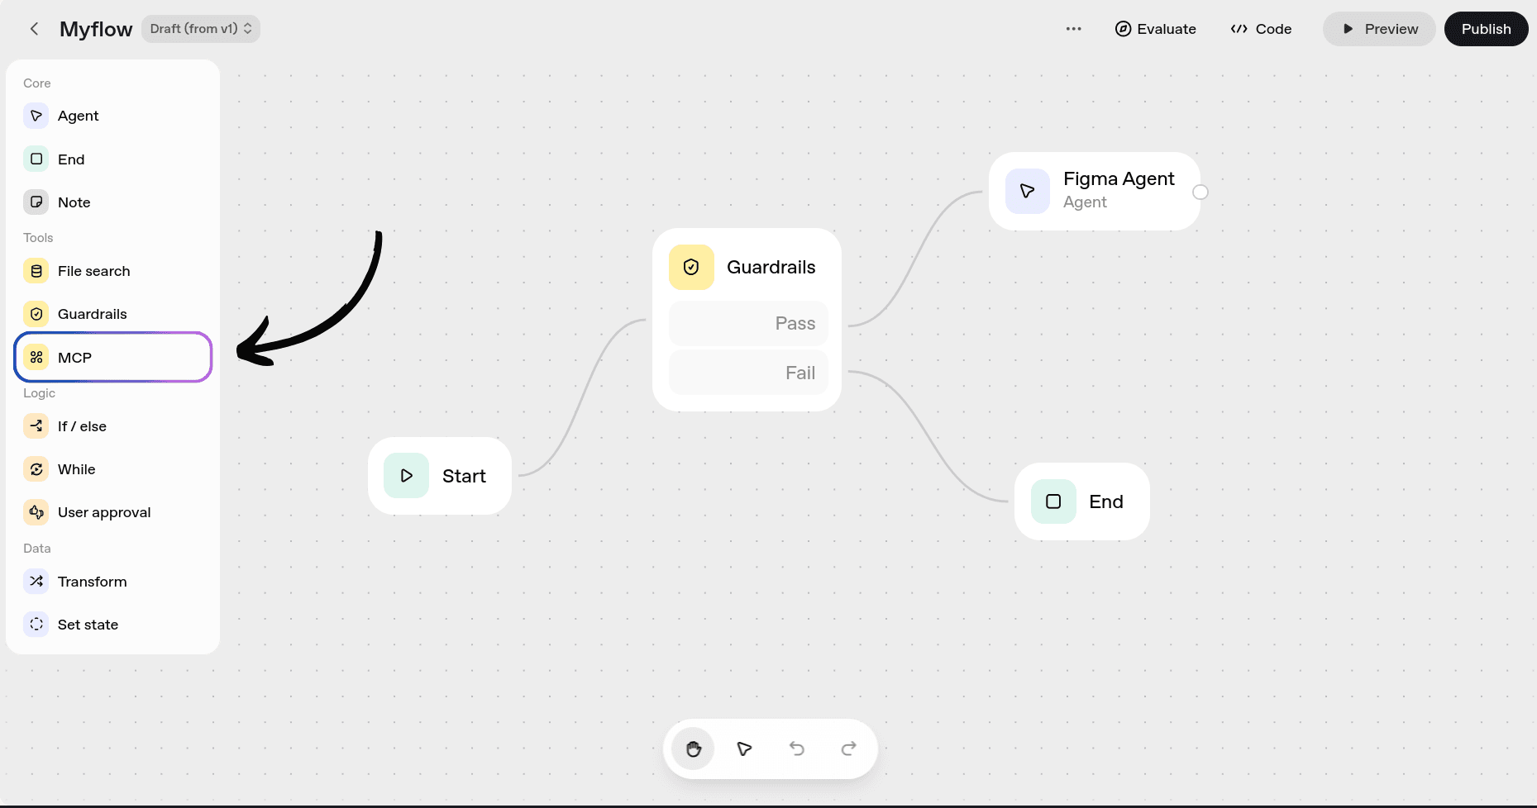Click the MCP label in Tools list

(74, 357)
